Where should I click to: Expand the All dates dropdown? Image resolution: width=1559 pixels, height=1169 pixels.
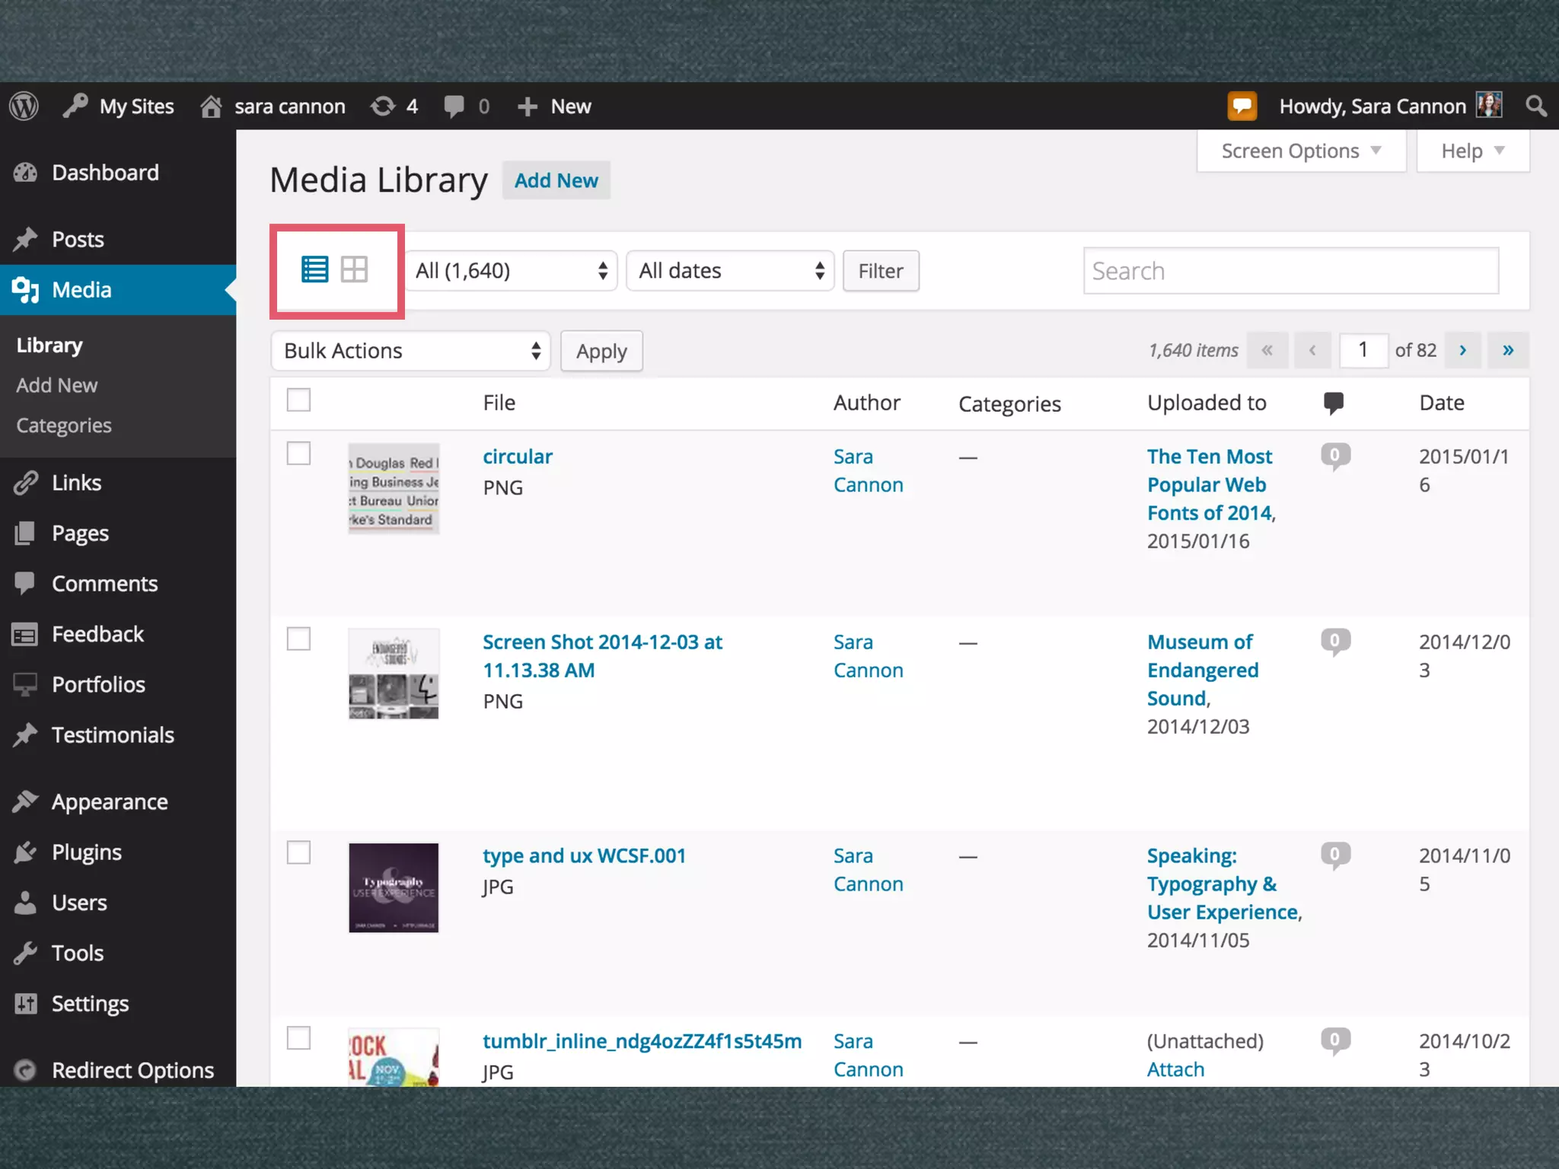coord(730,271)
